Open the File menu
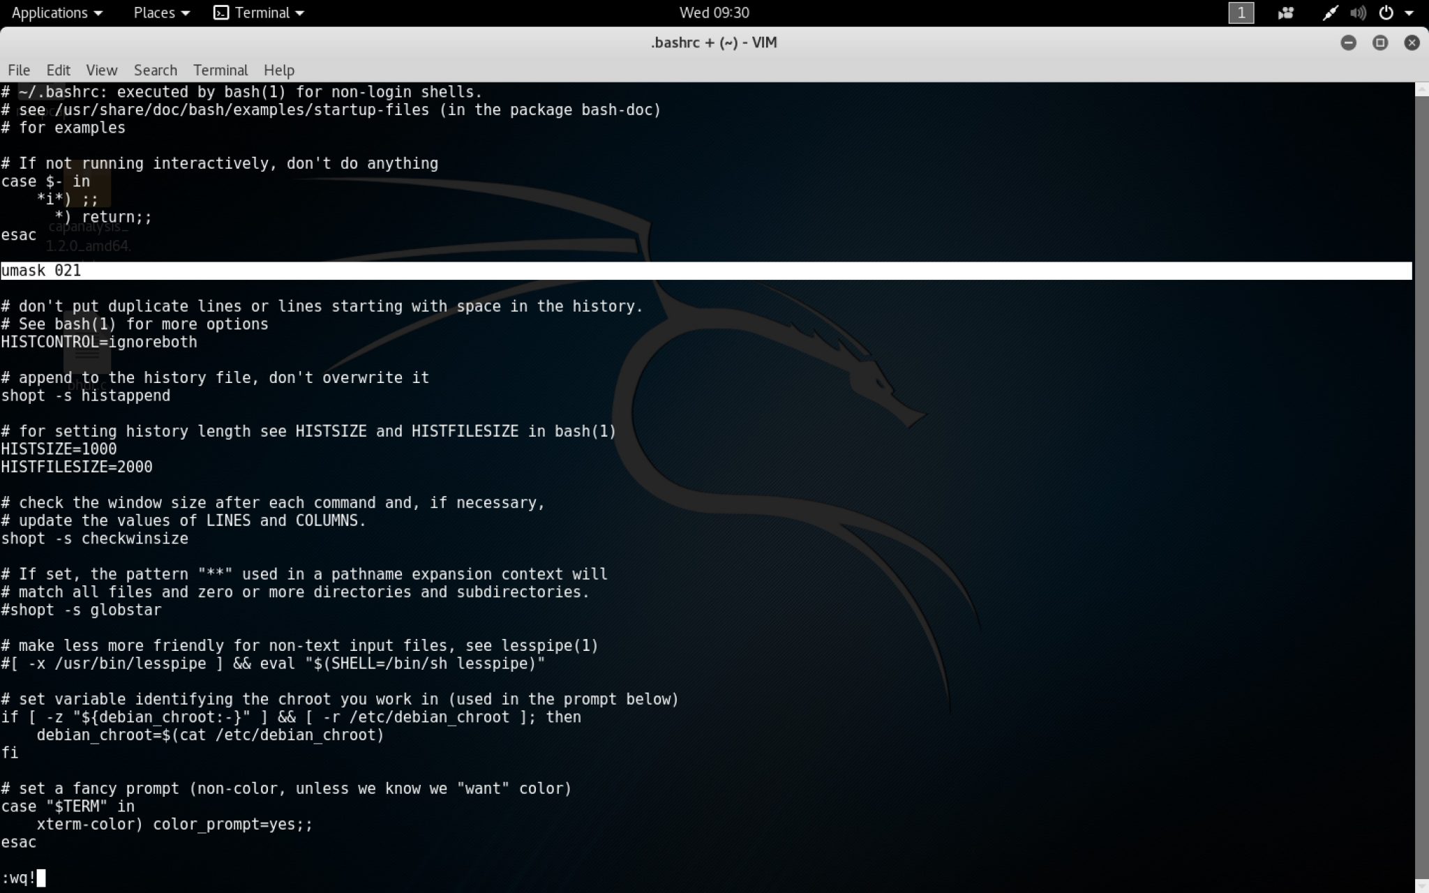Screen dimensions: 1429x893 click(19, 70)
